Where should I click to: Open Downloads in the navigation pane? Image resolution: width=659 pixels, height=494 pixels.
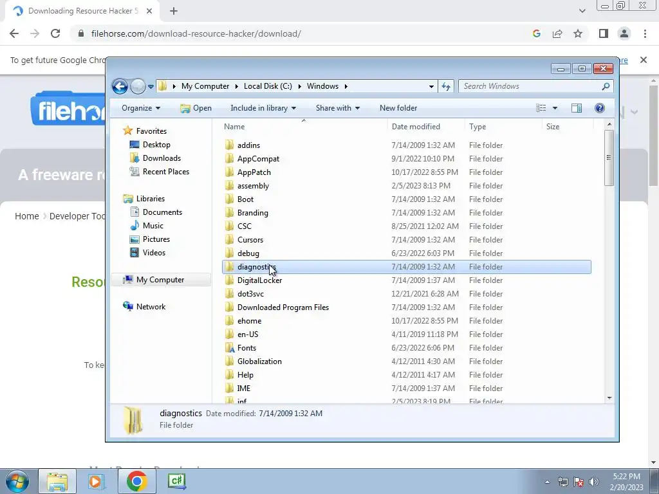[x=162, y=158]
